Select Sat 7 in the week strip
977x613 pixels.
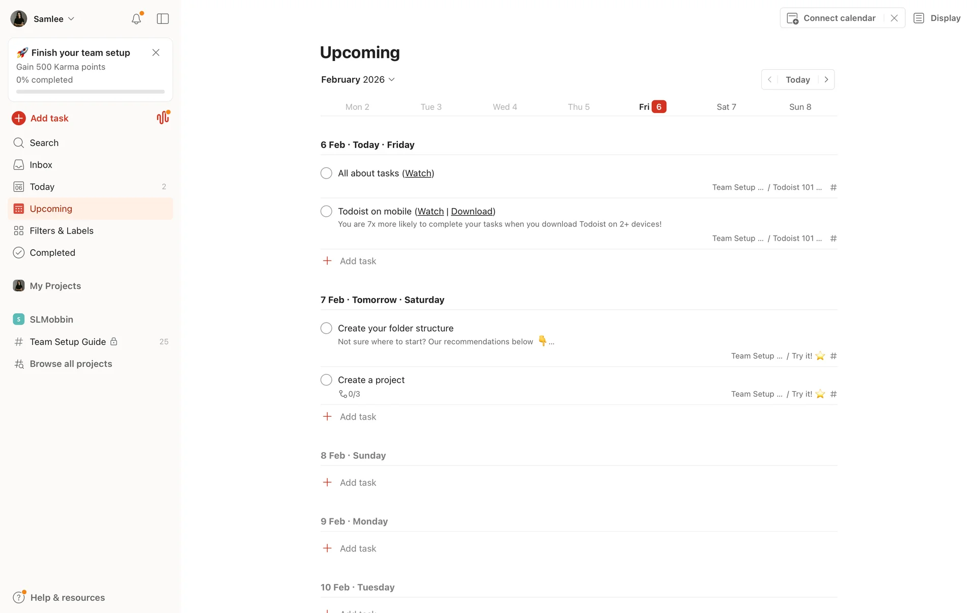pyautogui.click(x=726, y=107)
